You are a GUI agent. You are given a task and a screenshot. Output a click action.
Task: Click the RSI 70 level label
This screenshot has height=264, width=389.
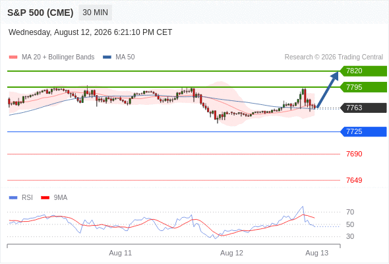tap(350, 212)
